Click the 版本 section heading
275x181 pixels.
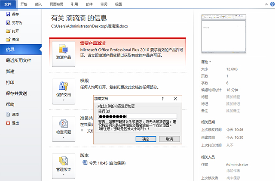tap(84, 156)
